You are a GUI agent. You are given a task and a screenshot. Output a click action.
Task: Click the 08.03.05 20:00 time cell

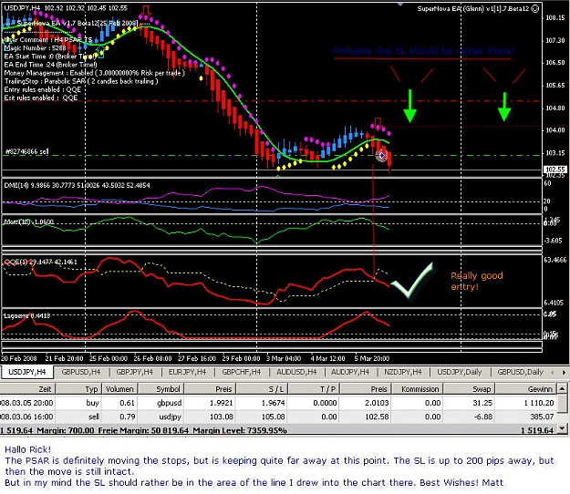coord(27,403)
